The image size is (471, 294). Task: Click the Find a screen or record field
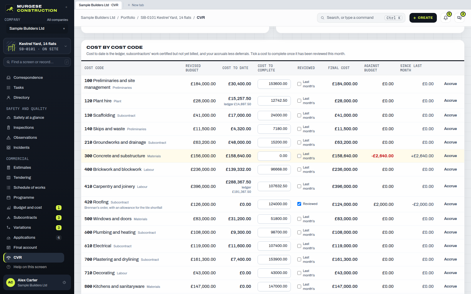(x=37, y=62)
